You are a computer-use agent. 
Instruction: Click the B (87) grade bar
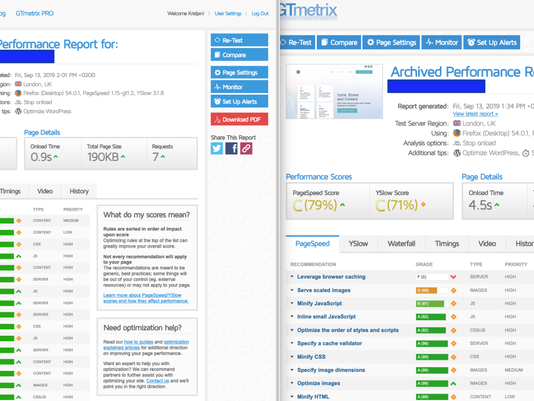click(432, 304)
